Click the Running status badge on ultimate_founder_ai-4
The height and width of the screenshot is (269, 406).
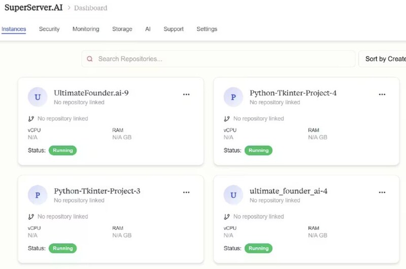[258, 248]
